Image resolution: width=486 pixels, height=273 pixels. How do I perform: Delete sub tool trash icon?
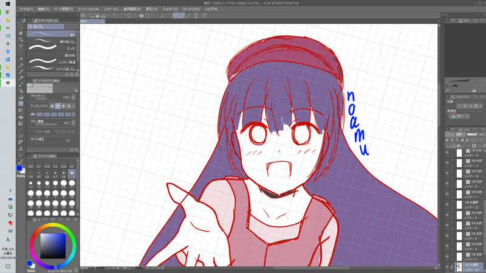(x=77, y=75)
